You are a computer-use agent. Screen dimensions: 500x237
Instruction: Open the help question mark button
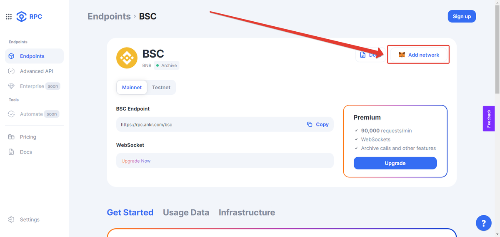point(483,223)
